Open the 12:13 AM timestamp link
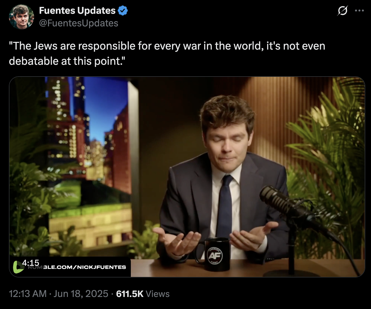This screenshot has height=309, width=371. point(28,294)
